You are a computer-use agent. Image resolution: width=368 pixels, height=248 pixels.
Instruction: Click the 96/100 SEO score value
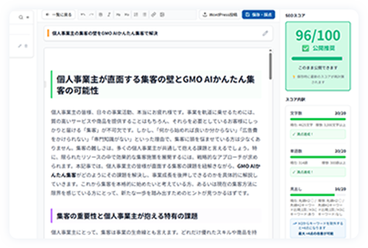[318, 36]
